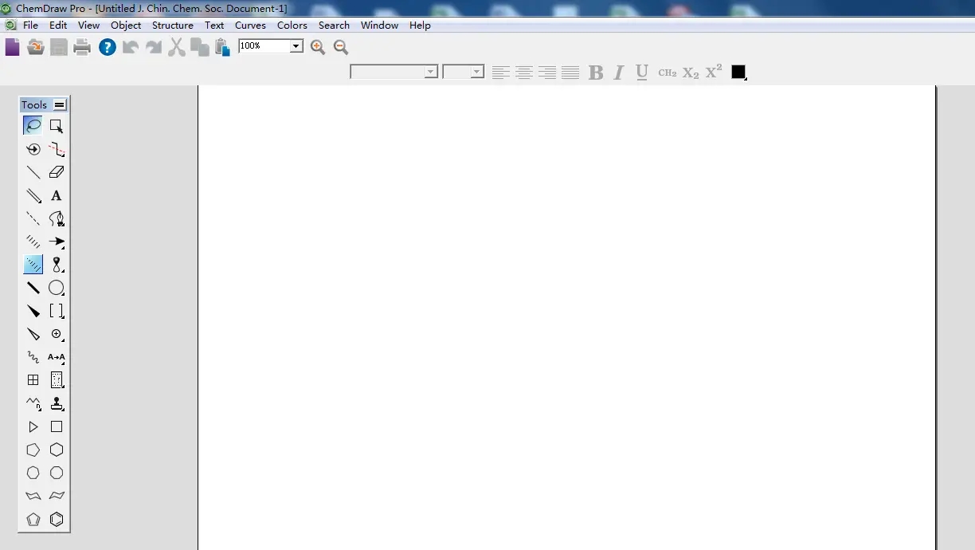975x550 pixels.
Task: Toggle Italic text formatting
Action: 618,73
